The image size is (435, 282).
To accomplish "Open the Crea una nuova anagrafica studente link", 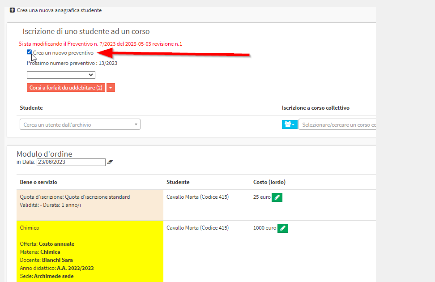I will pyautogui.click(x=59, y=10).
